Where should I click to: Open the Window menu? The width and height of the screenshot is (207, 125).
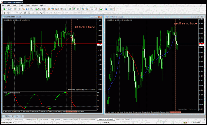tap(35, 5)
